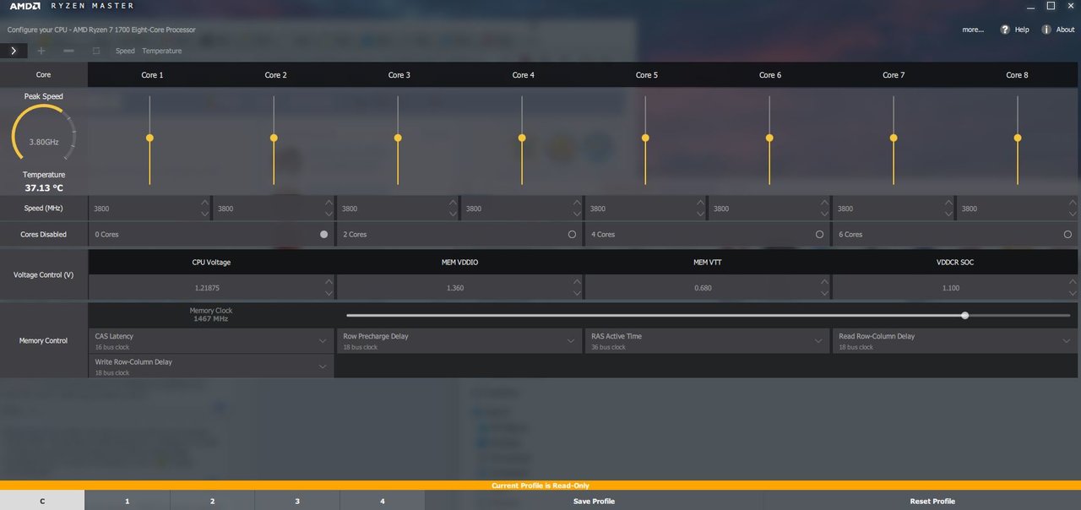Click the 1467 MHz Memory Clock value
The image size is (1081, 510).
[211, 319]
